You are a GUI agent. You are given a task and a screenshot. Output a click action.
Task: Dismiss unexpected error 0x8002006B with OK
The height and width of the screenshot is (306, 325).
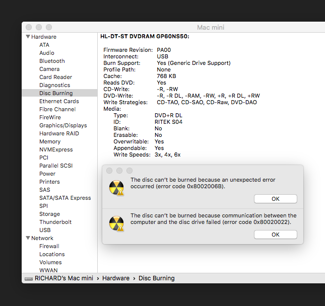[x=276, y=199]
